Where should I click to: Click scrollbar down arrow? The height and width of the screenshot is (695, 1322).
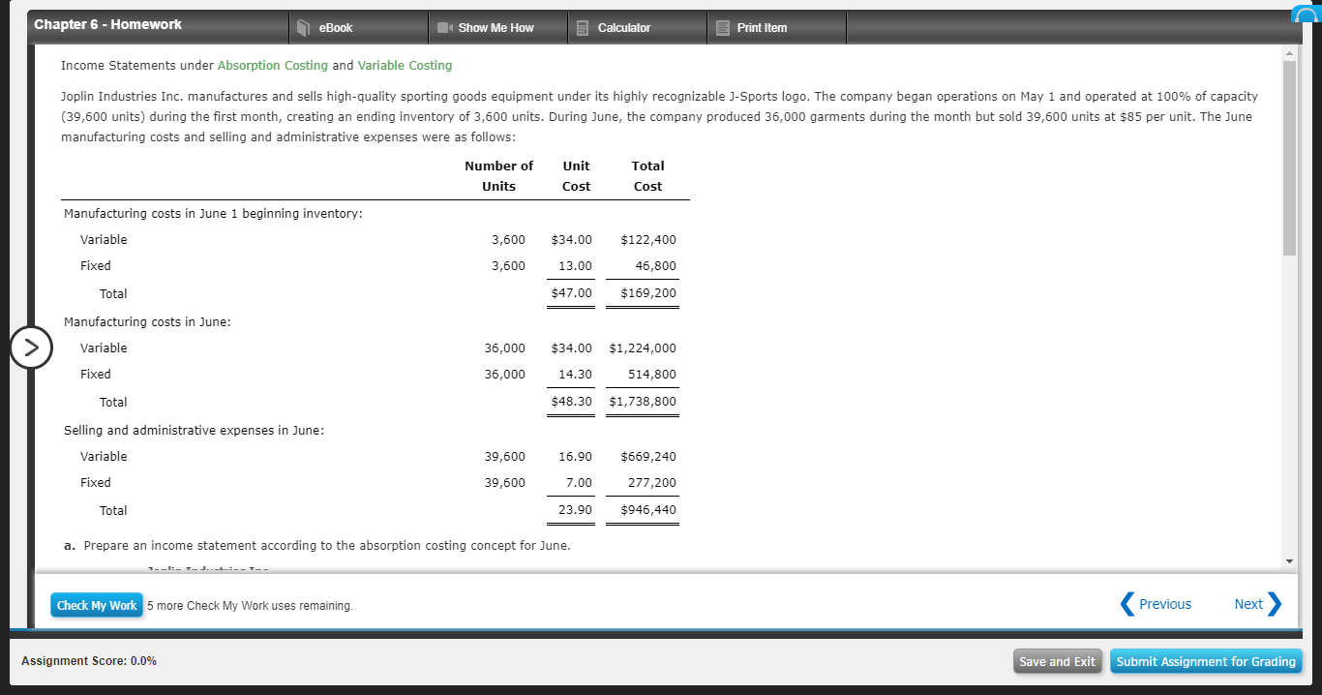point(1288,561)
